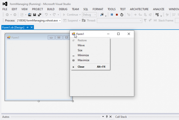
Task: Click the Form1 system menu icon
Action: (73, 34)
